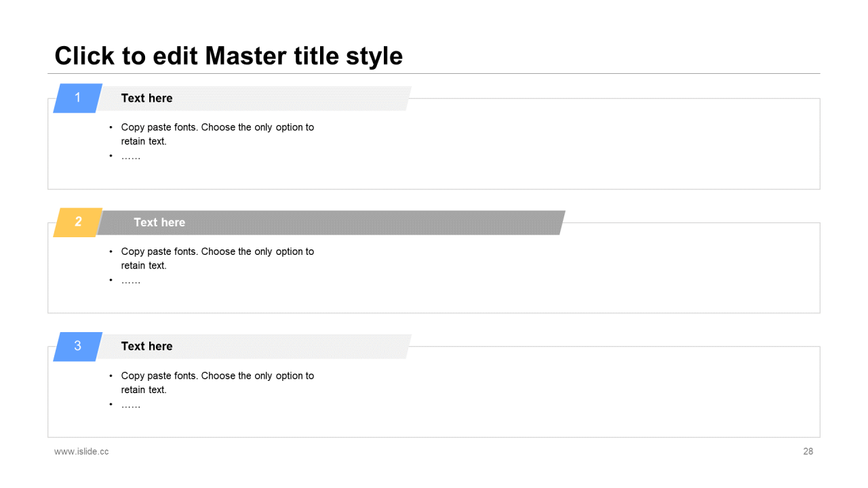The height and width of the screenshot is (488, 868).
Task: Click the slide number 28
Action: coord(808,451)
